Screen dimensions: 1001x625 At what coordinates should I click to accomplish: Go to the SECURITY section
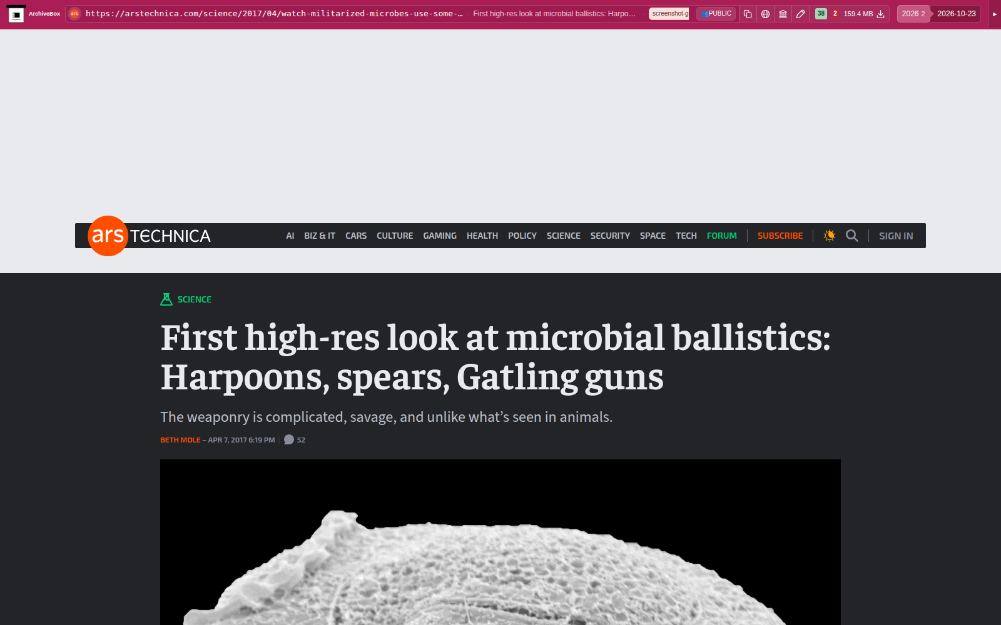[610, 236]
